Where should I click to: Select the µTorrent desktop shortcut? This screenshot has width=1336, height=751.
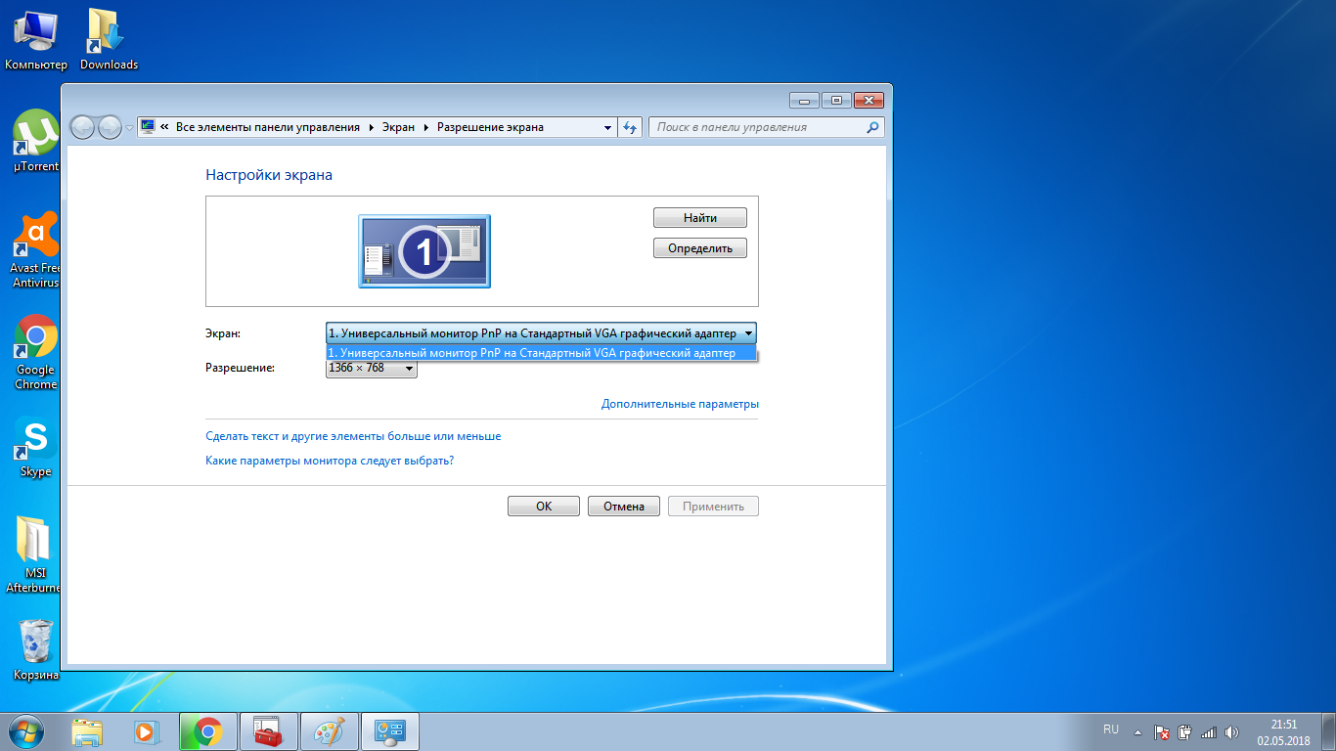tap(35, 142)
